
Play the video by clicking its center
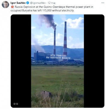(58, 61)
